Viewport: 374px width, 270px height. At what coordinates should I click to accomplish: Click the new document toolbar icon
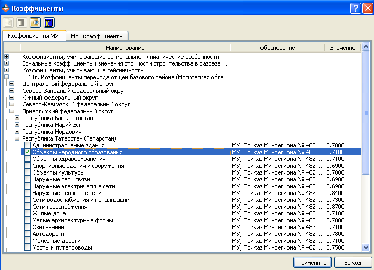click(8, 22)
